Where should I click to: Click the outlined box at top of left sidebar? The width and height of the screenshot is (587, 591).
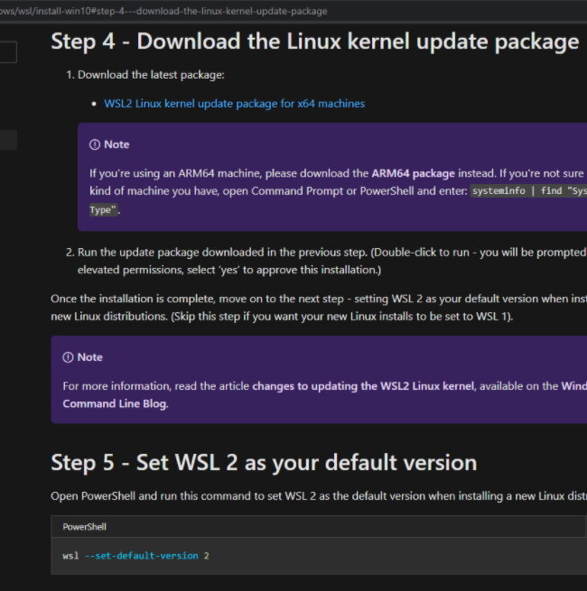coord(8,52)
